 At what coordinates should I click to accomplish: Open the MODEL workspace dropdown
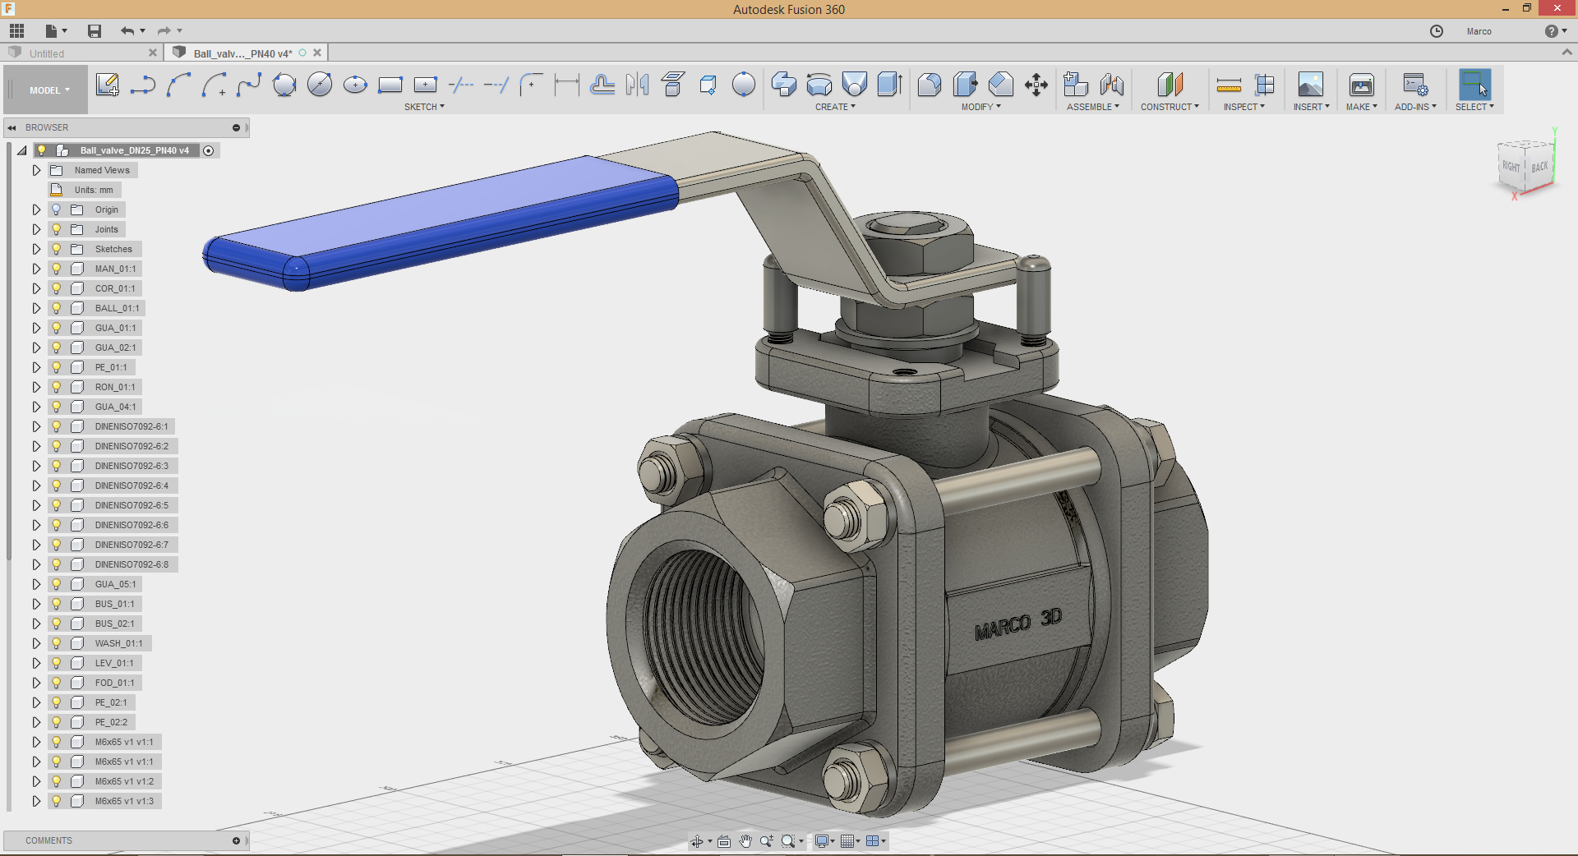pyautogui.click(x=49, y=90)
